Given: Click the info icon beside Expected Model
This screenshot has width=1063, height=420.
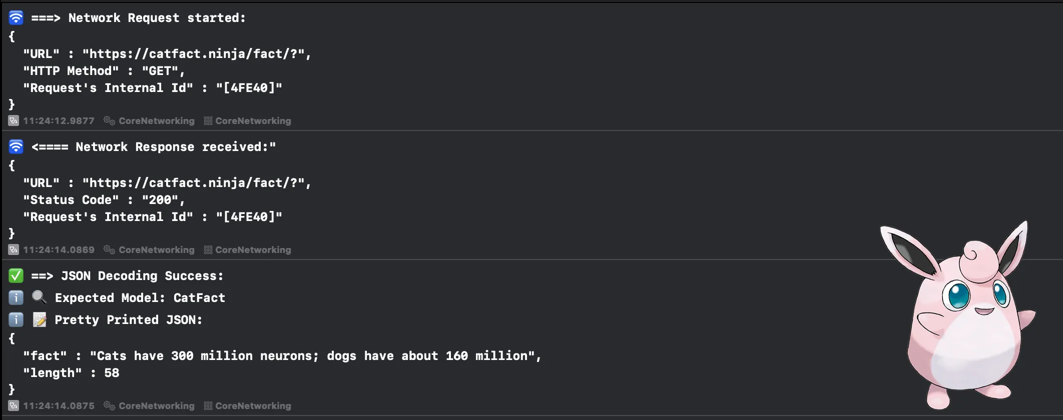Looking at the screenshot, I should (x=16, y=298).
